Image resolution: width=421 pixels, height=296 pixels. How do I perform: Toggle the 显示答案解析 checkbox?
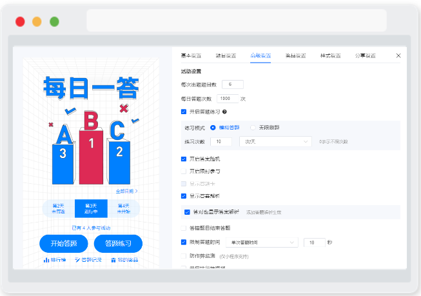184,196
